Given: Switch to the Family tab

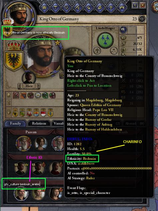Looking at the screenshot, I should [15, 124].
